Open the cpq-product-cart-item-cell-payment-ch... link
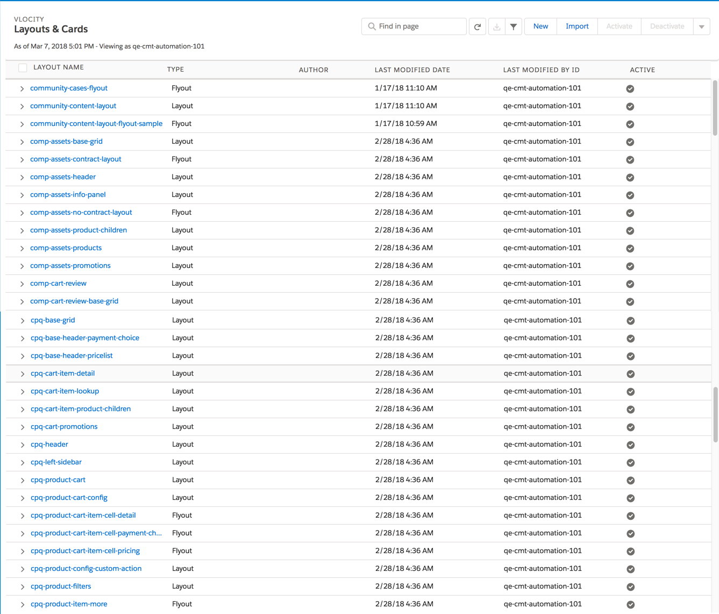This screenshot has height=614, width=719. (x=96, y=533)
